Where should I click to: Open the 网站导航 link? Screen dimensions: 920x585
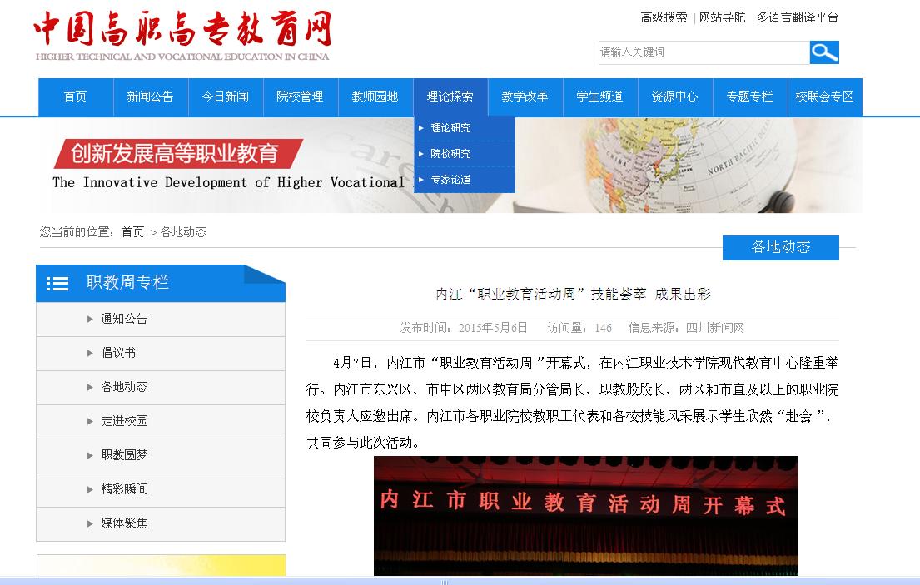point(723,17)
